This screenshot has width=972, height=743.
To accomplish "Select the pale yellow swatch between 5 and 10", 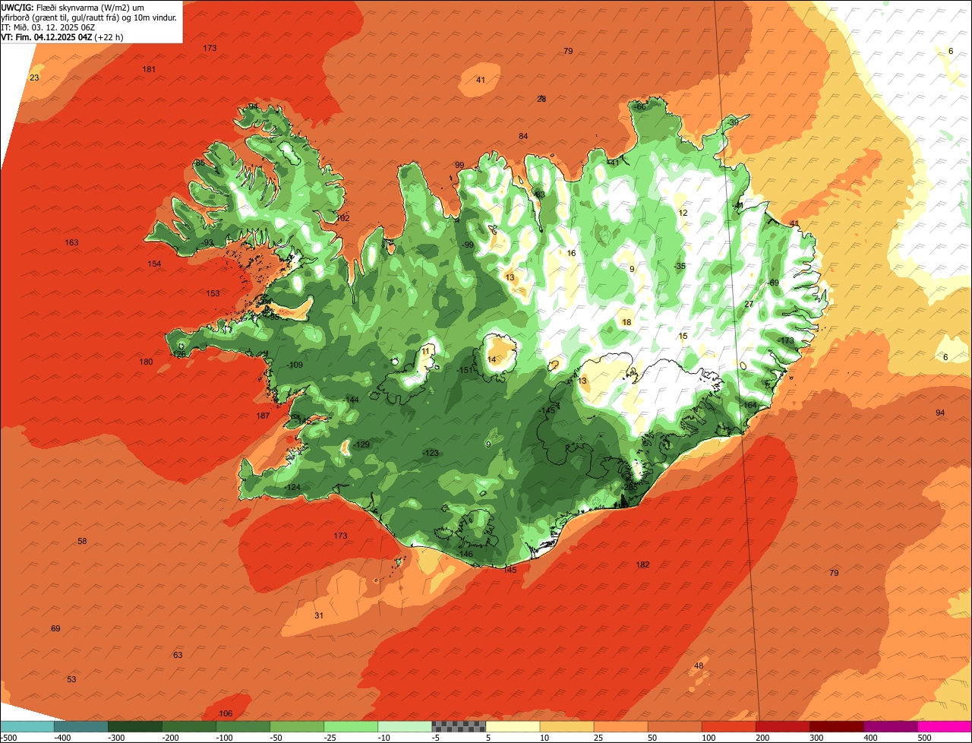I will pyautogui.click(x=513, y=726).
